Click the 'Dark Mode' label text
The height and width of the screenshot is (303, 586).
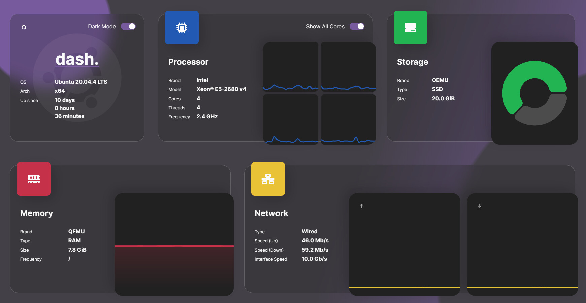[x=102, y=26]
